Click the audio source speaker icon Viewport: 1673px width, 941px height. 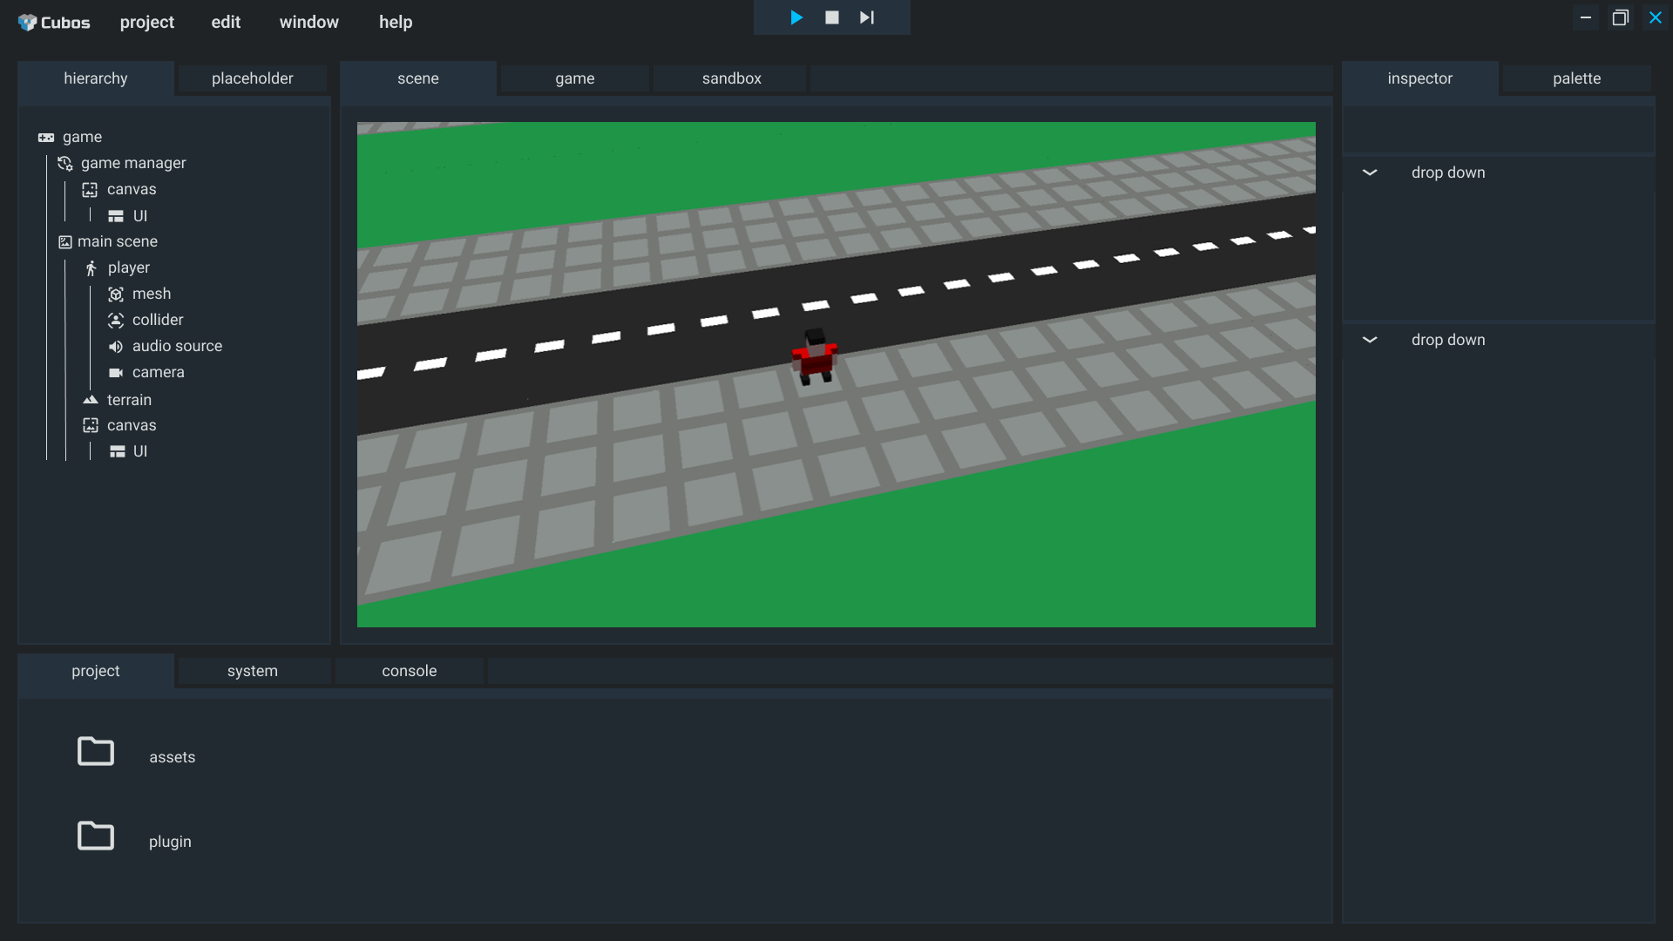click(x=116, y=347)
